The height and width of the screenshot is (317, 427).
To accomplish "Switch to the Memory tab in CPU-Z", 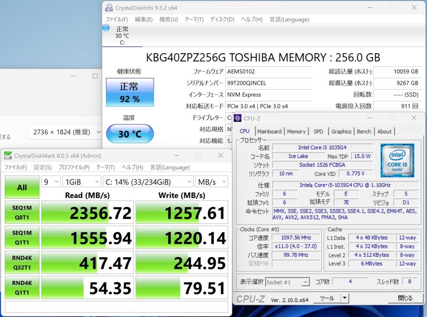I will [296, 132].
